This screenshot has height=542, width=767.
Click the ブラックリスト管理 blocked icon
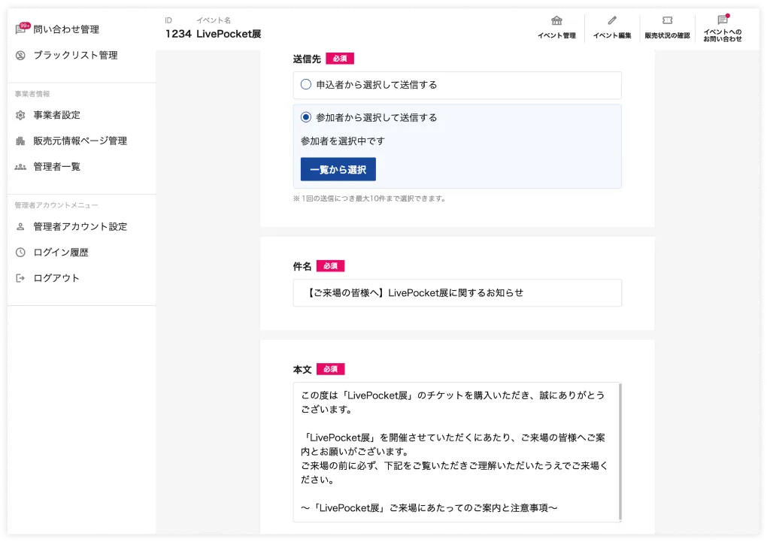click(21, 56)
